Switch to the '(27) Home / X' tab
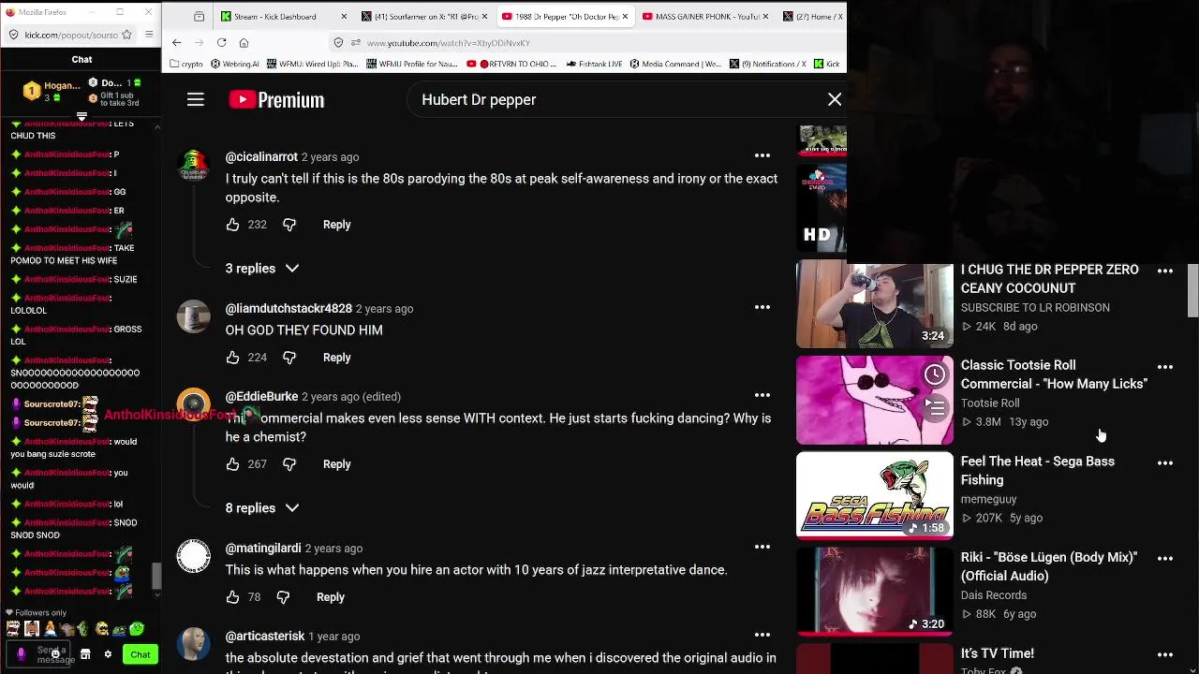1199x674 pixels. [812, 17]
